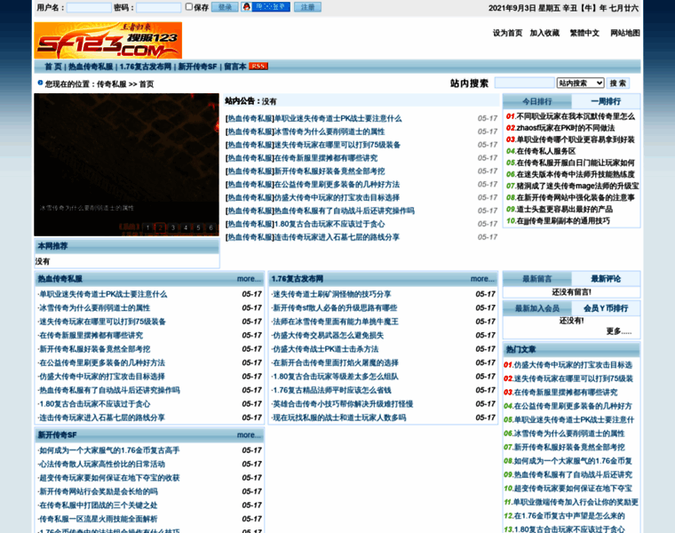675x533 pixels.
Task: Open 传奇私服一区流星火雨技能全面解析 article
Action: 98,519
